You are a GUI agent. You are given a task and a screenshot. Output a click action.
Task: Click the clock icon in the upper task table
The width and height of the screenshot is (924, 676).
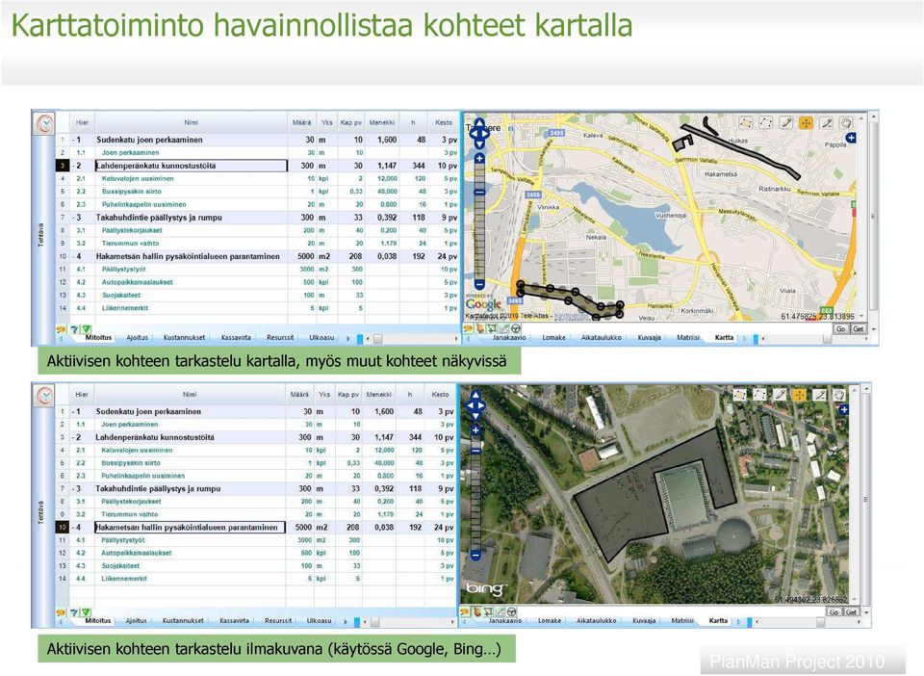coord(45,123)
